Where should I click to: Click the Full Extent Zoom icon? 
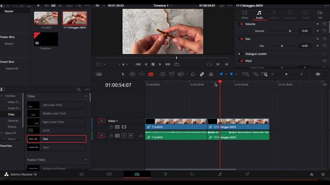tap(245, 74)
